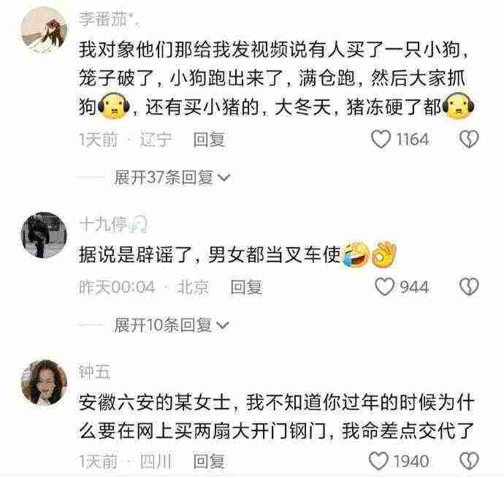Click chevron next to 展开37条回复
The width and height of the screenshot is (504, 478).
coord(224,177)
